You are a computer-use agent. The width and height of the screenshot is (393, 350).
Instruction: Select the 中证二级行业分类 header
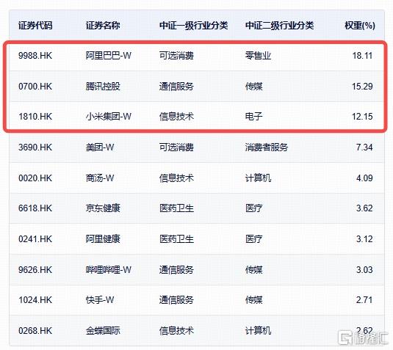coord(279,25)
